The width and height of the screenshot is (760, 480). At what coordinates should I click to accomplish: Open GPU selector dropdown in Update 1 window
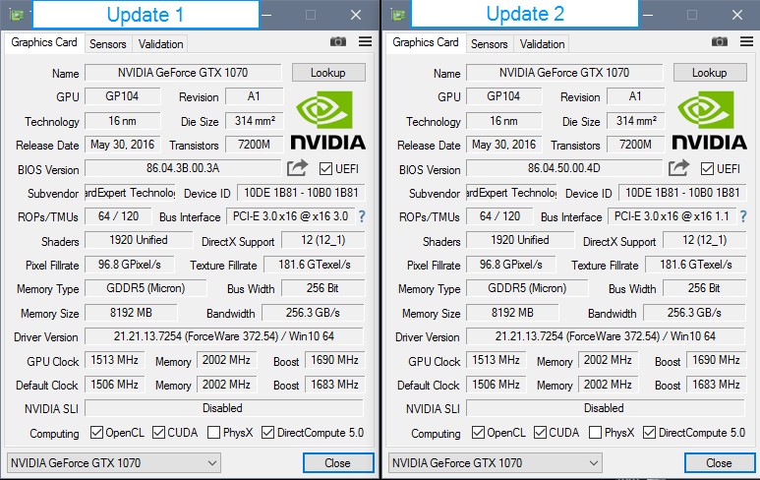coord(114,463)
